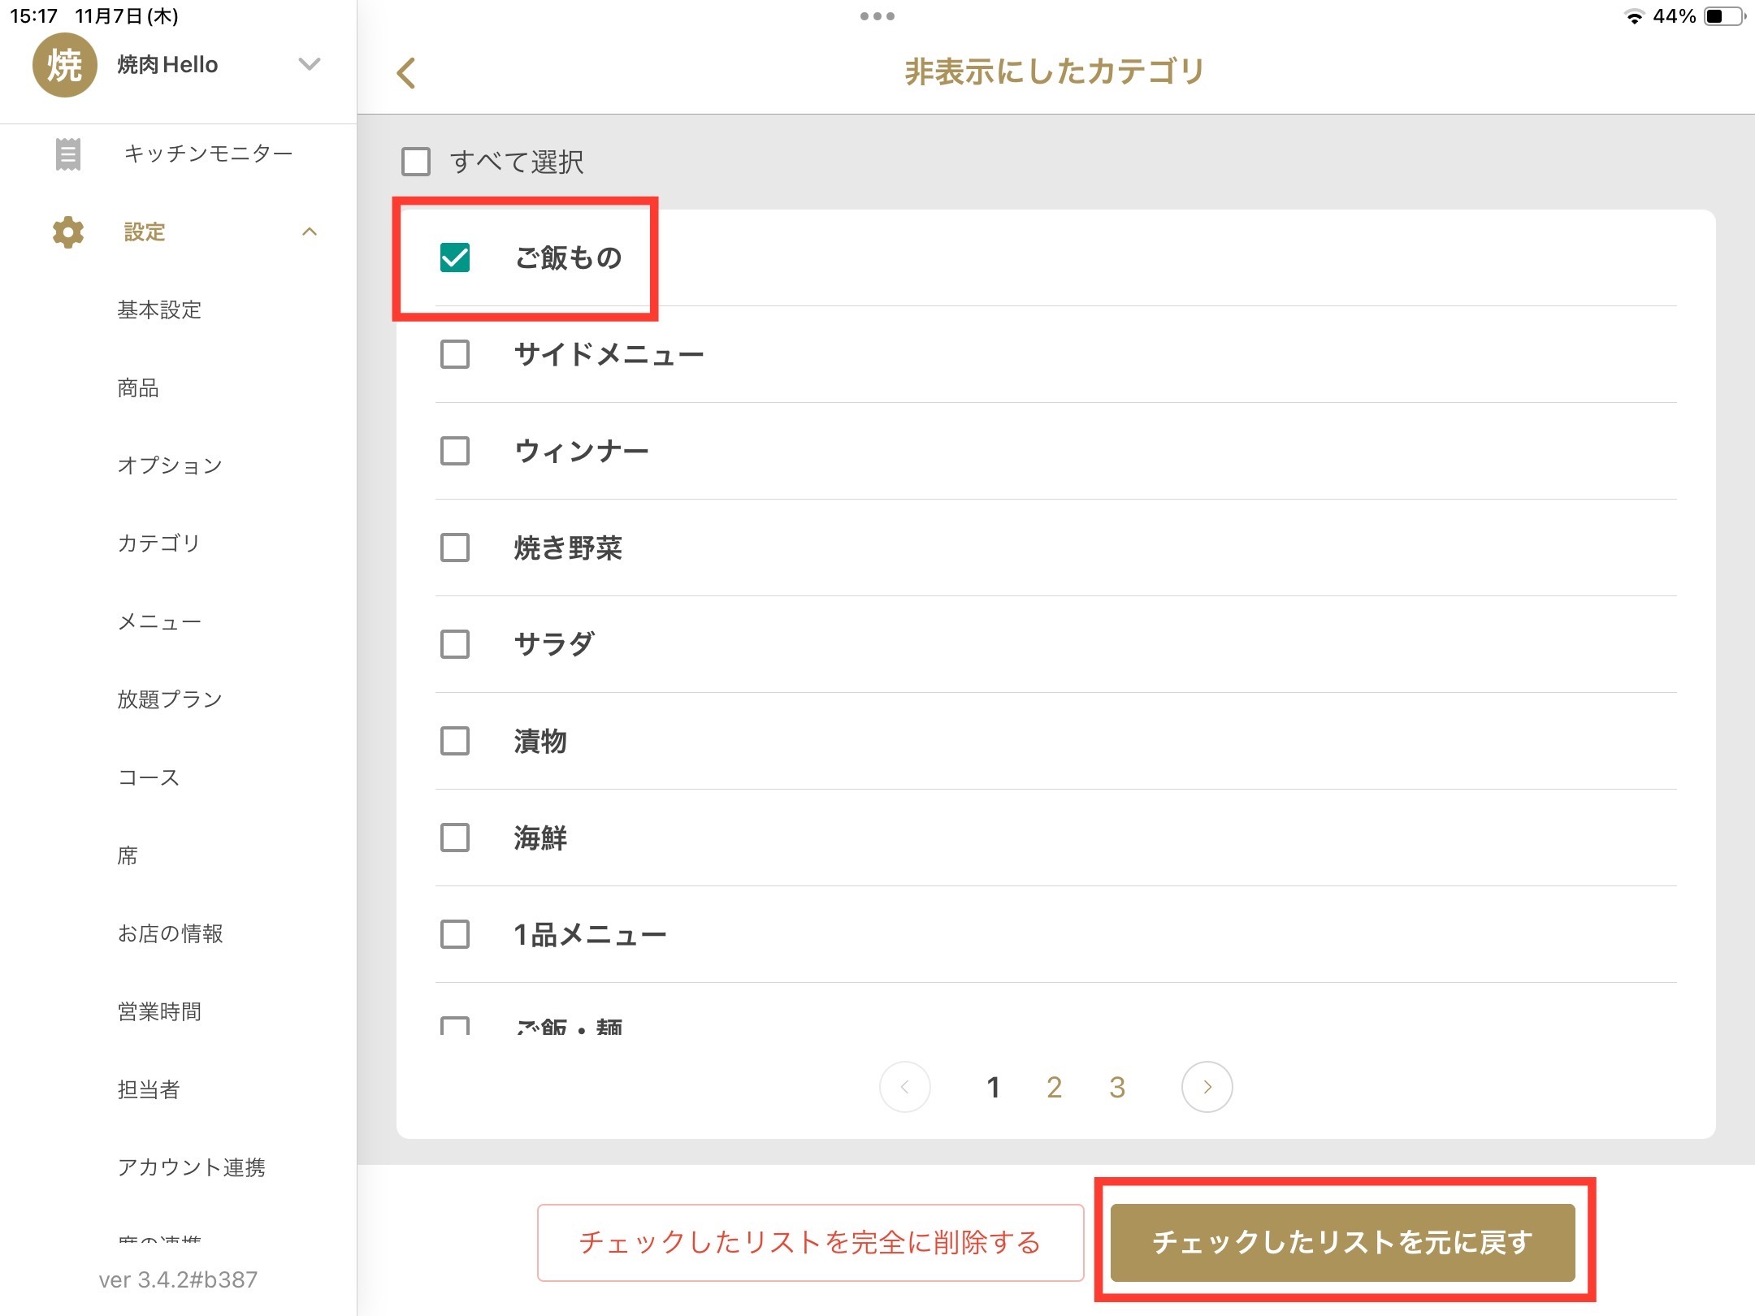Click the 焼肉Hello store name
1755x1316 pixels.
[x=167, y=65]
